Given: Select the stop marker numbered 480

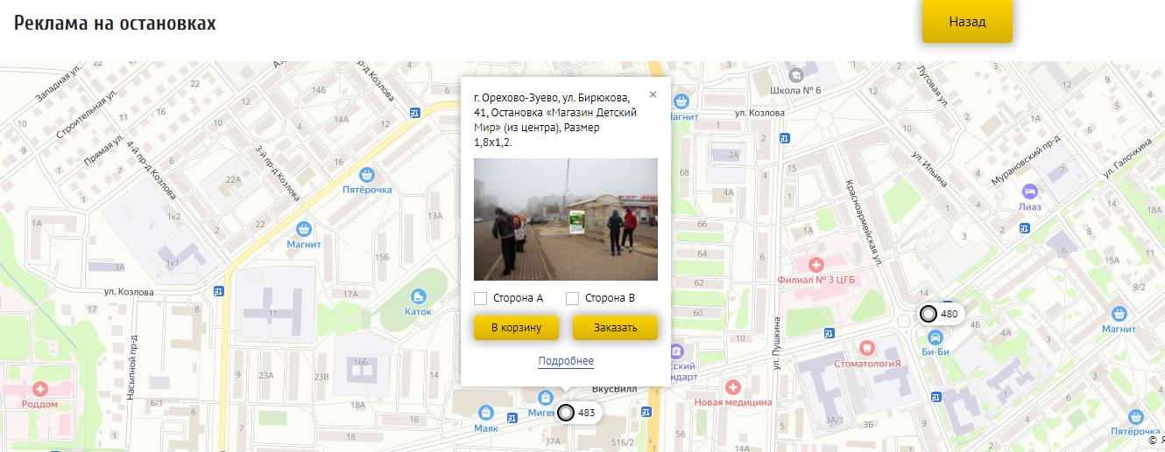Looking at the screenshot, I should pyautogui.click(x=939, y=313).
